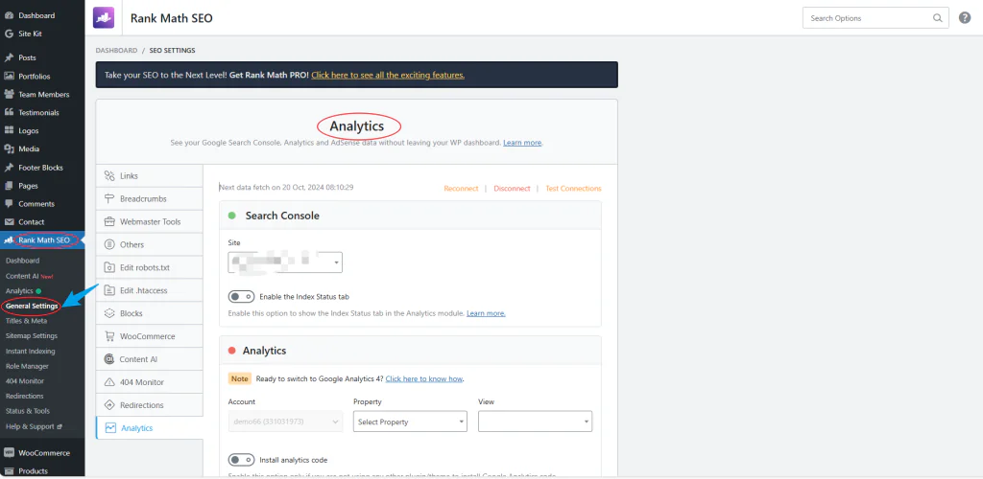Screen dimensions: 983x479
Task: Click the Test Connections link
Action: (x=573, y=189)
